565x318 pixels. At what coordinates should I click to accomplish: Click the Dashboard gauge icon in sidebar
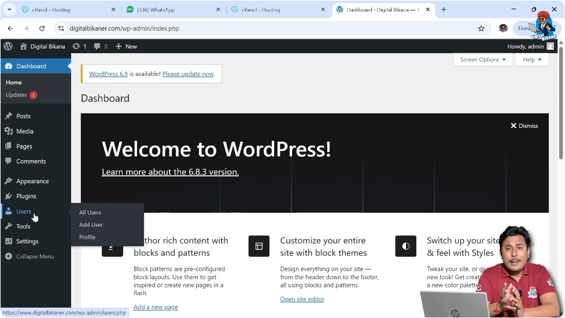pos(9,66)
